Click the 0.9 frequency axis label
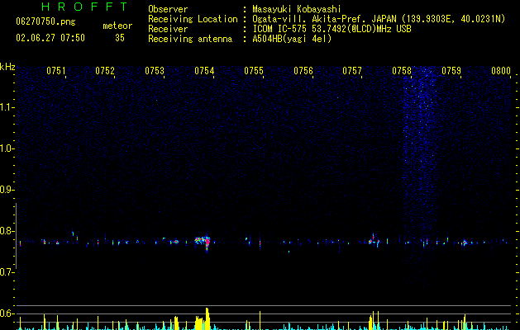The width and height of the screenshot is (520, 330). coord(7,190)
